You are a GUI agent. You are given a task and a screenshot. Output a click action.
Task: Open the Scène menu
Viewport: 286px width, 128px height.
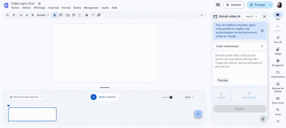[x=77, y=8]
